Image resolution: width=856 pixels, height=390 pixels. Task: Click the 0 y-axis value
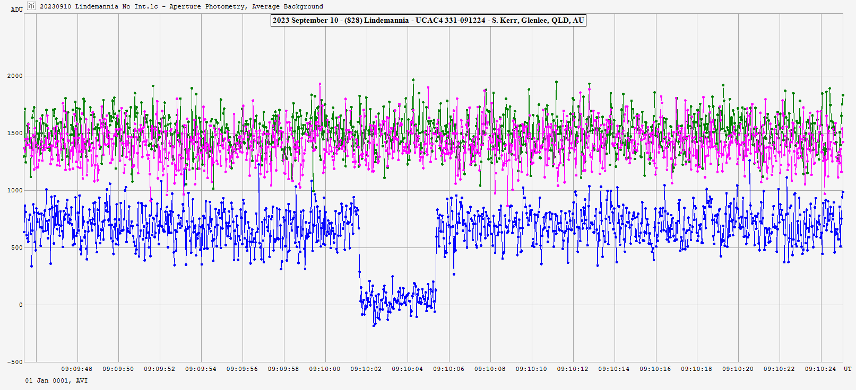click(x=21, y=305)
